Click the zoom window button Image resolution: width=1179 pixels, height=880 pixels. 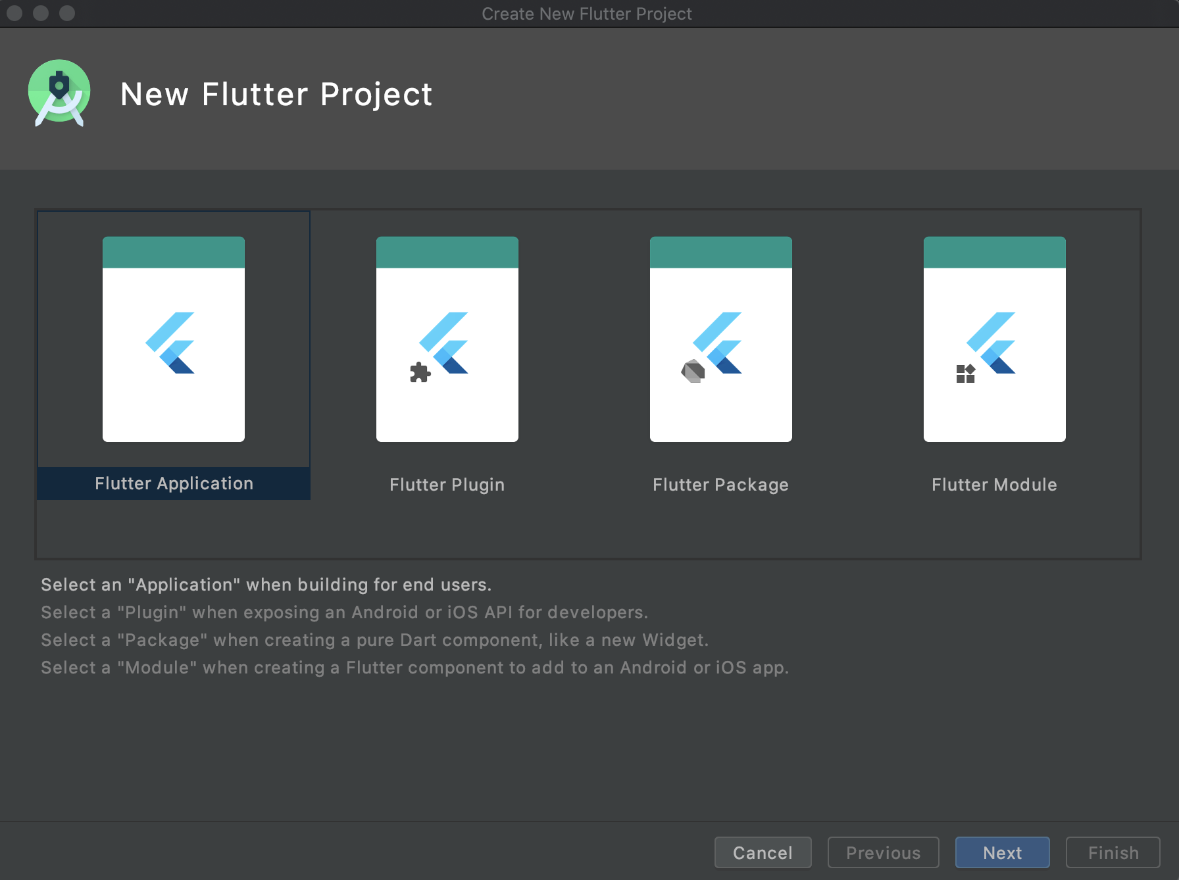click(67, 13)
